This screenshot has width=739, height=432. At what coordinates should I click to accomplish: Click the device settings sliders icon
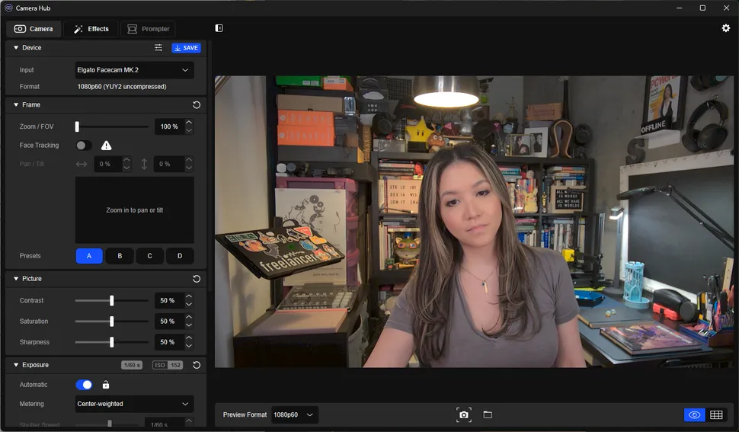coord(158,48)
